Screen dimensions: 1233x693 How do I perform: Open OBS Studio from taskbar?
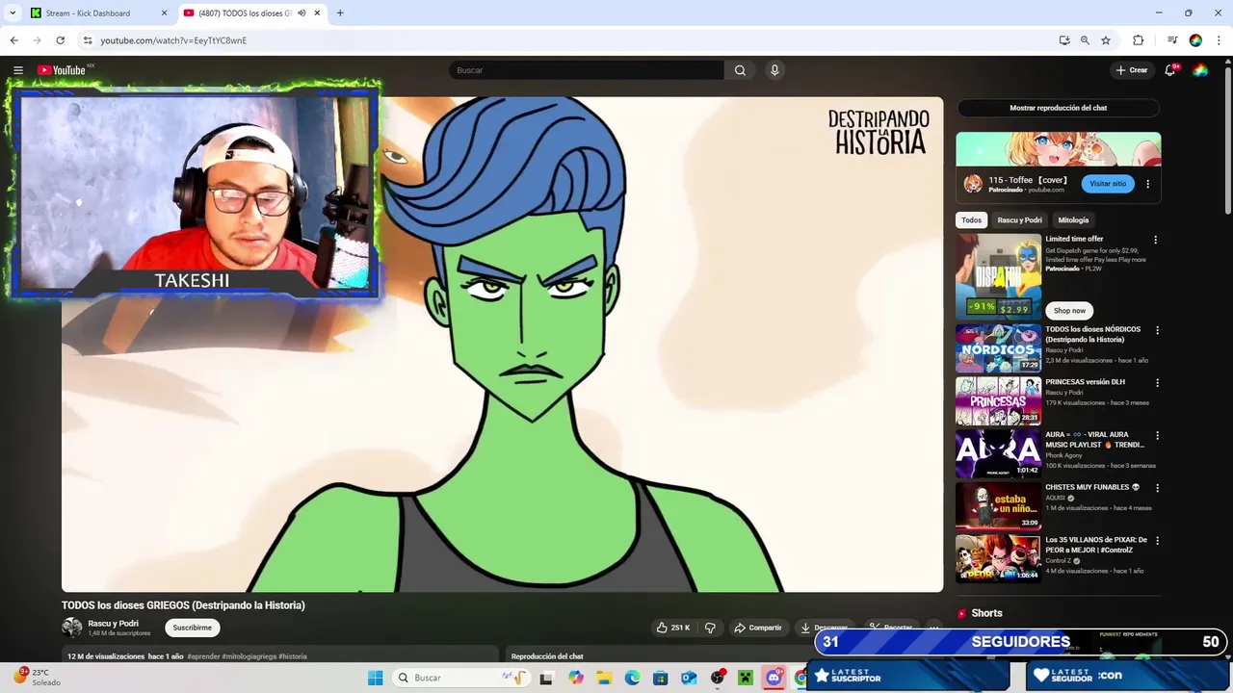718,678
